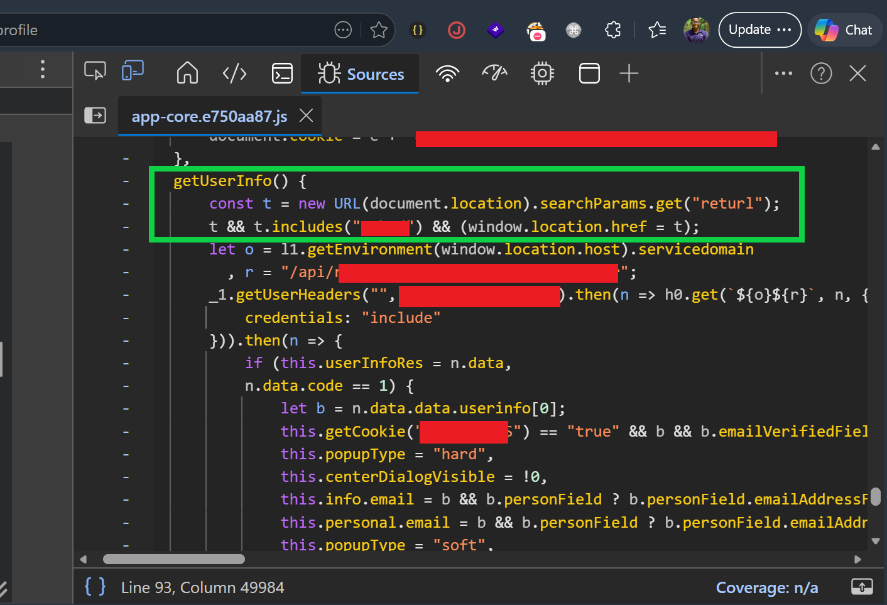
Task: Add more tools with the plus button
Action: (x=629, y=74)
